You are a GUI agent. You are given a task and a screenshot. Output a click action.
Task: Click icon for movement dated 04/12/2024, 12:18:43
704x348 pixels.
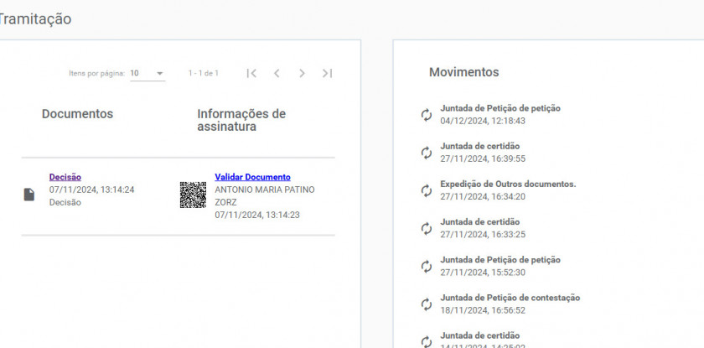point(427,115)
